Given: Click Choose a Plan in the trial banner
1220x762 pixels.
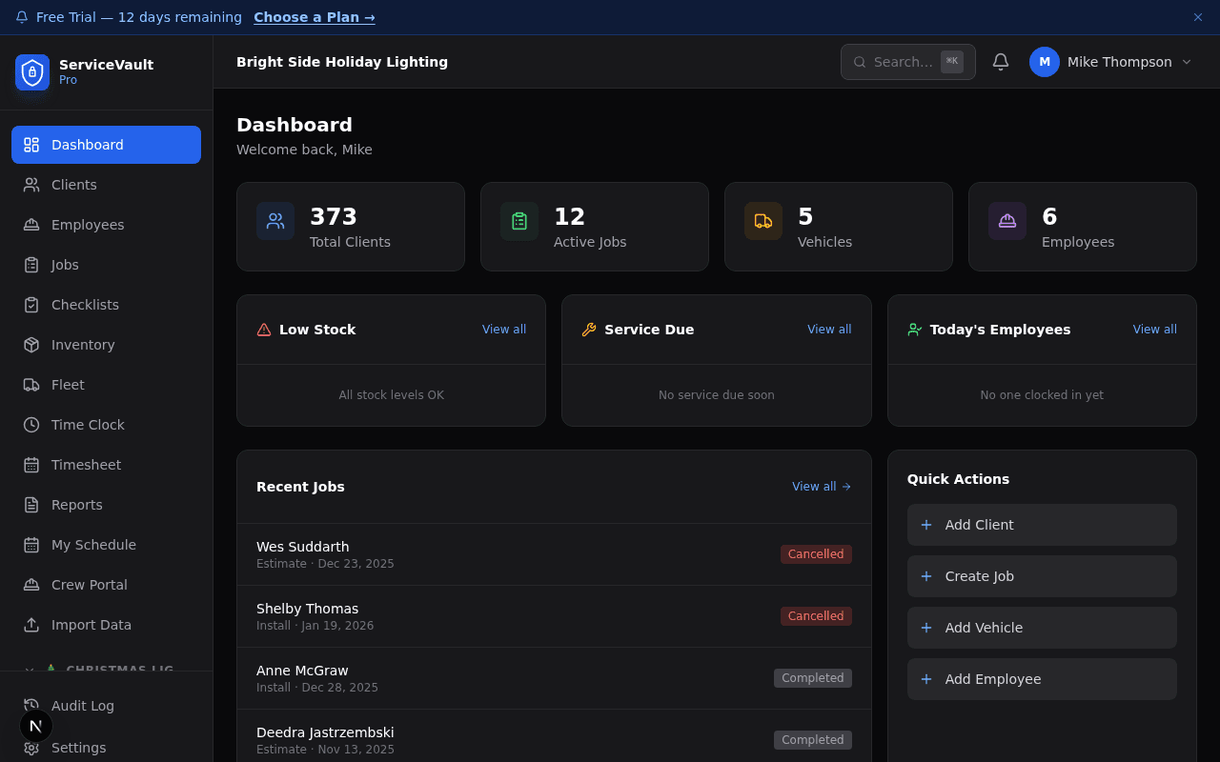Looking at the screenshot, I should click(315, 17).
